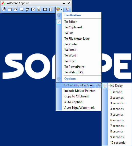Set delay to 8 seconds
This screenshot has width=132, height=146.
pos(117,131)
